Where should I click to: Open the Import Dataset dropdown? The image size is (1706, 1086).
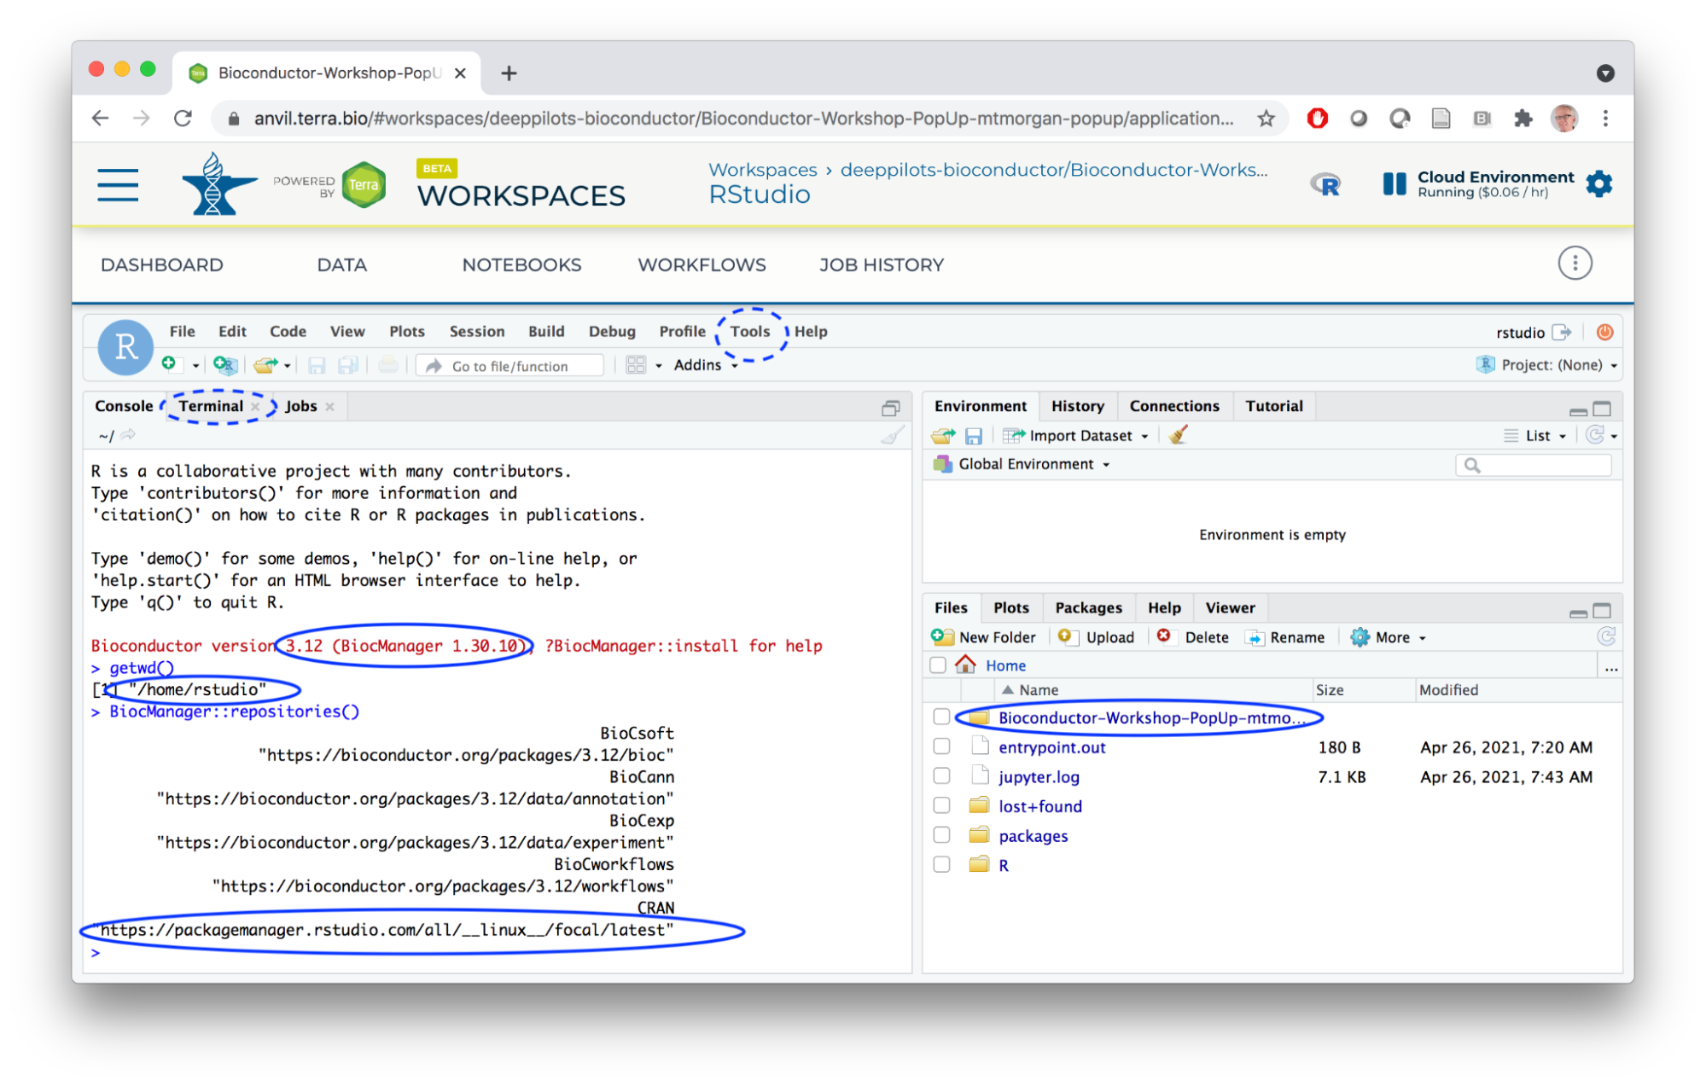(x=1075, y=436)
